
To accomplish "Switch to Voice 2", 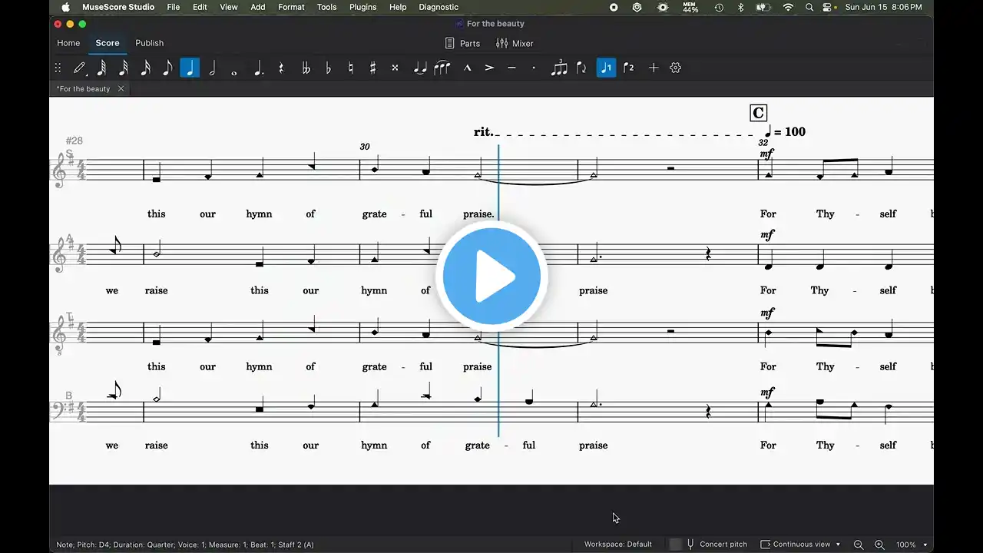I will tap(628, 68).
